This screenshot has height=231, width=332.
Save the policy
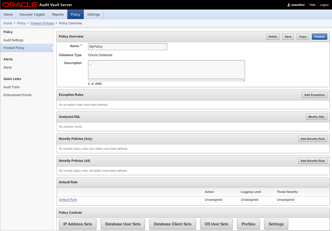click(x=288, y=37)
